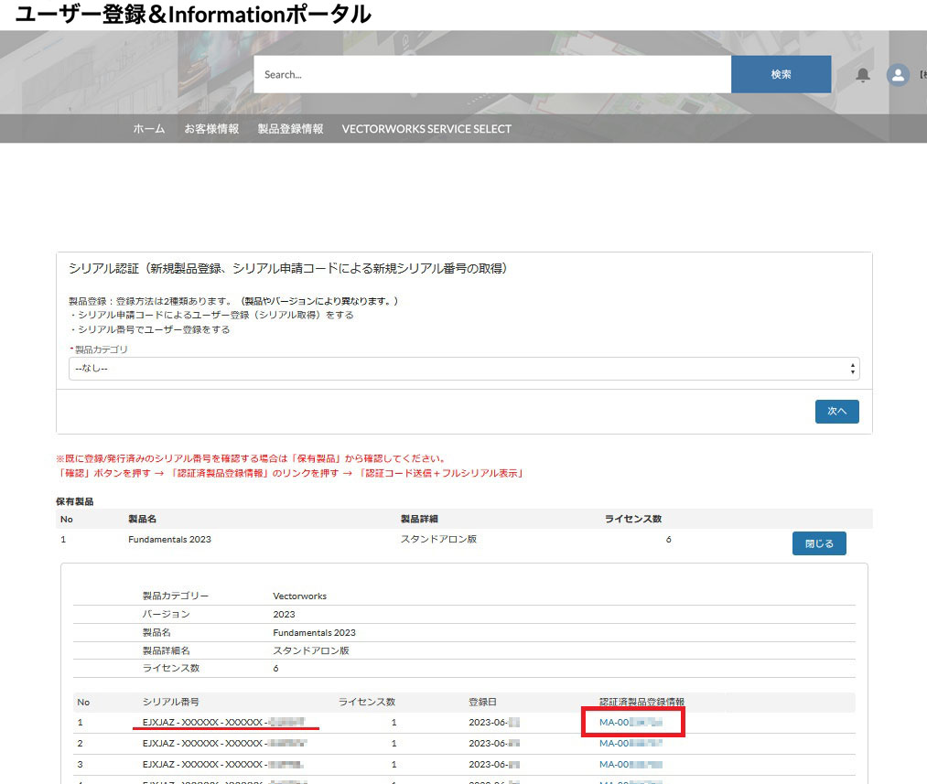927x784 pixels.
Task: Open the MA-00 link in serial row 2
Action: (x=631, y=743)
